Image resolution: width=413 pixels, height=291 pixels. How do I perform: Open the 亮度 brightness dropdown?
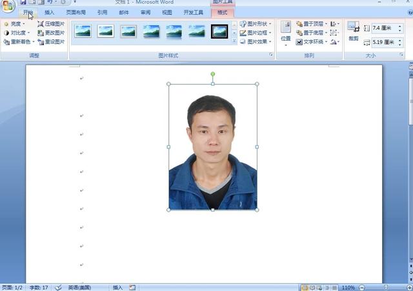pos(14,24)
